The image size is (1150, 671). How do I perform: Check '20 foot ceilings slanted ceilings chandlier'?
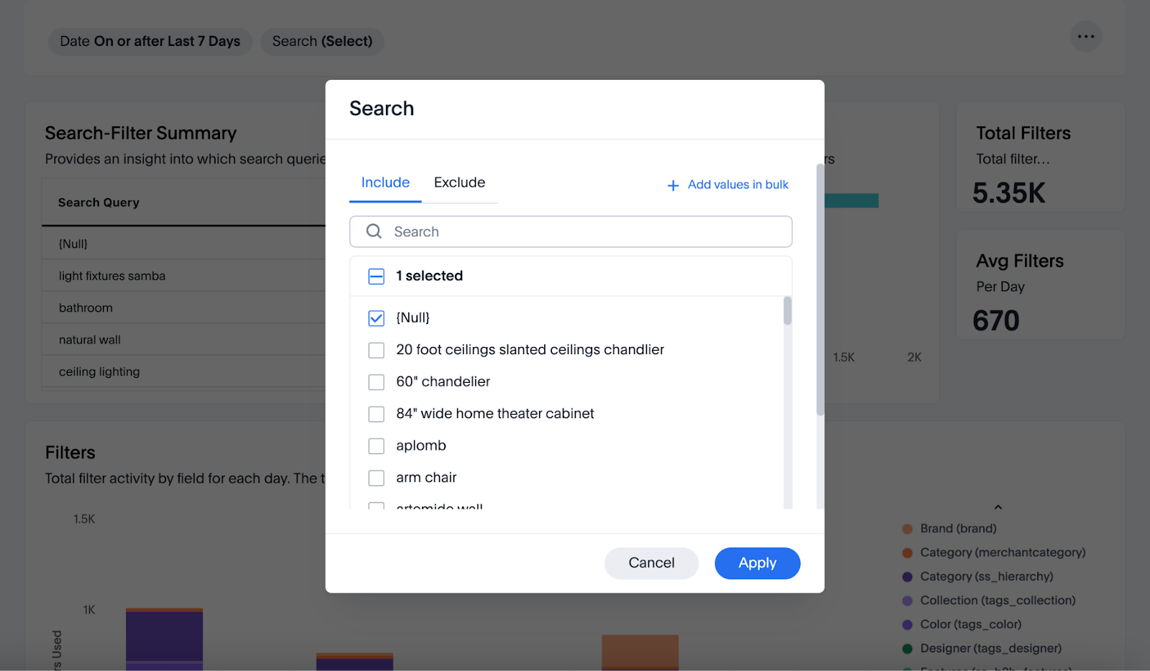coord(376,350)
